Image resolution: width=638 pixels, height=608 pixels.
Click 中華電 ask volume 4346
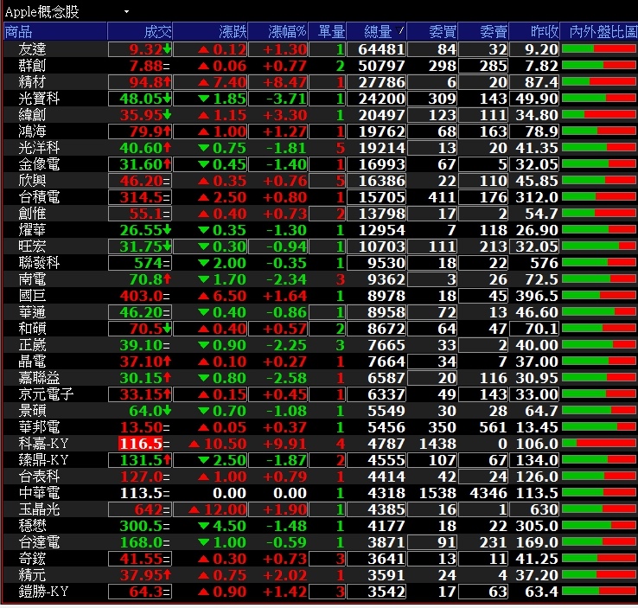point(488,493)
